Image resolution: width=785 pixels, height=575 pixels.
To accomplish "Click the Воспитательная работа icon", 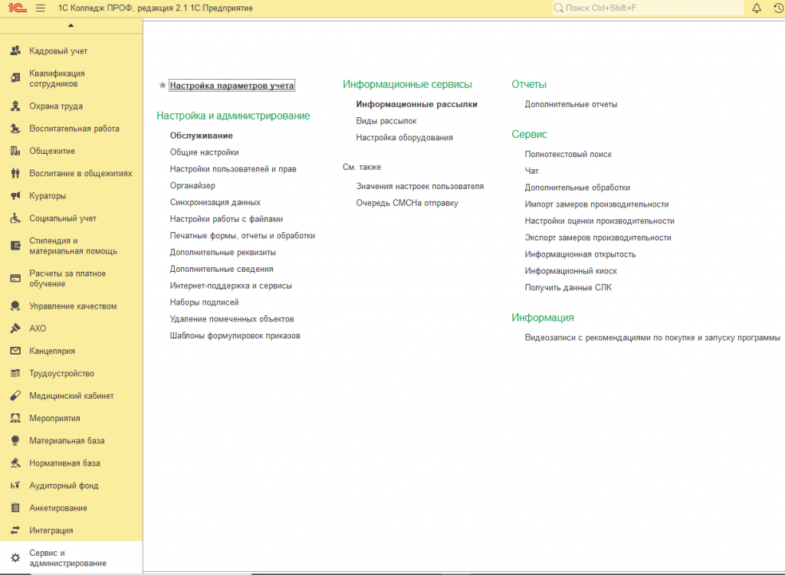I will [x=15, y=129].
